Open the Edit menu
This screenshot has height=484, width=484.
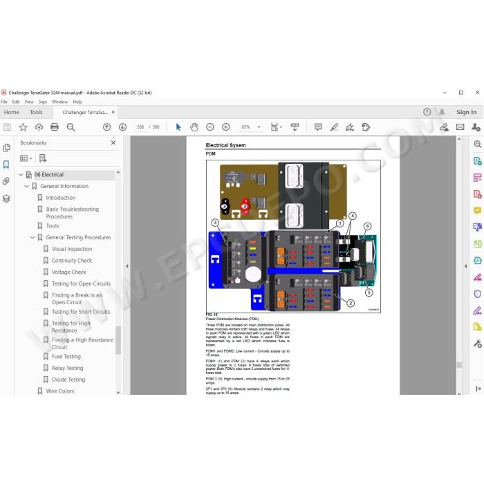[16, 102]
